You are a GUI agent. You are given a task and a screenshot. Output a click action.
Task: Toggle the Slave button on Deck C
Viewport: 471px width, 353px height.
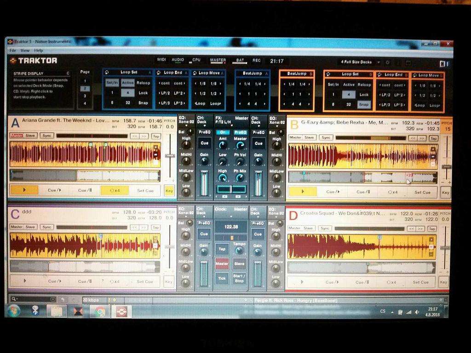pyautogui.click(x=30, y=227)
